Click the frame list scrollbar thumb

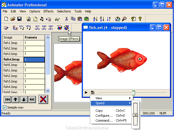click(48, 57)
